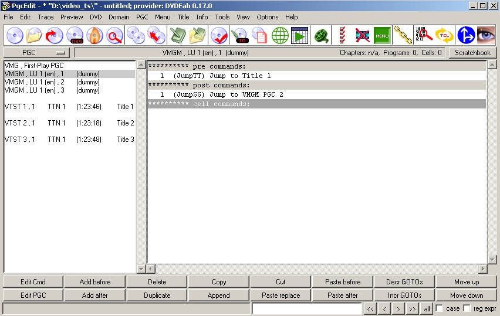Open the PGC menu
This screenshot has height=316, width=500.
point(142,17)
